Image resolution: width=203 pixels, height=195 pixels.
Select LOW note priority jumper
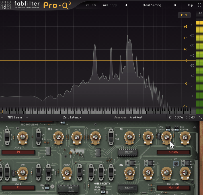pyautogui.click(x=103, y=187)
